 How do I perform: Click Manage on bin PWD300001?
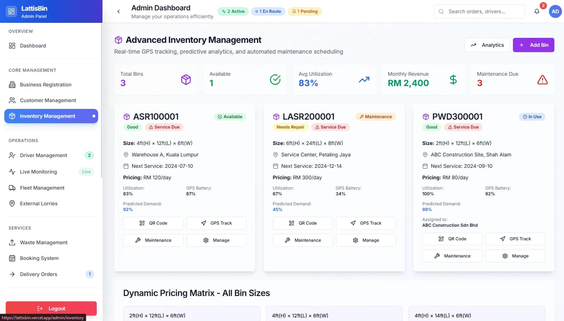(515, 256)
